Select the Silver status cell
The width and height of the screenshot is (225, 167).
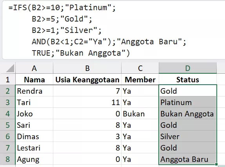(x=188, y=136)
